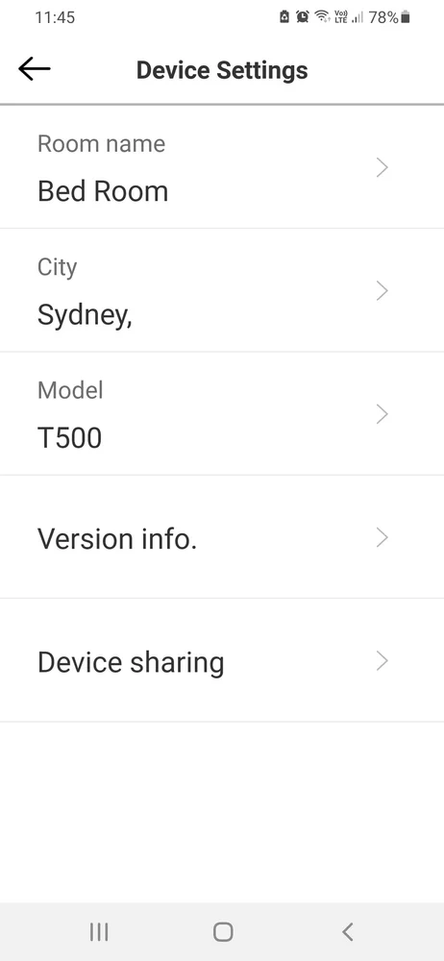
Task: Expand Room name chevron
Action: [x=382, y=167]
